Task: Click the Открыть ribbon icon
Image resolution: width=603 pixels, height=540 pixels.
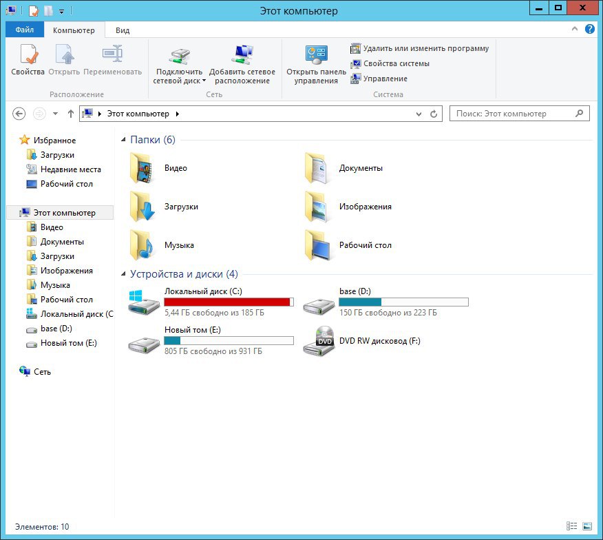Action: coord(64,60)
